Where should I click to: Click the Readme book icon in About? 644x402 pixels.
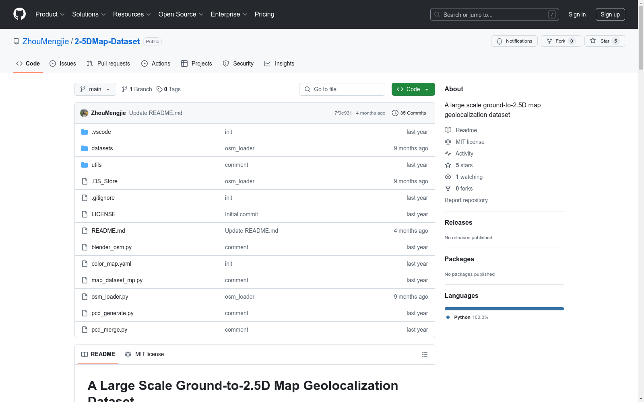[448, 130]
